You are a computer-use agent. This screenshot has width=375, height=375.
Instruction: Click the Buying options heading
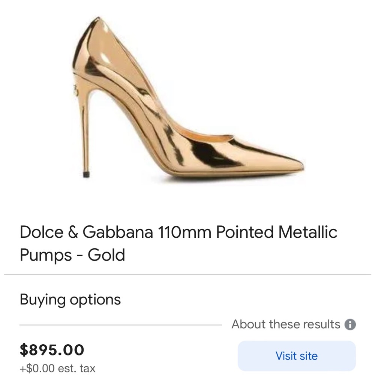click(x=70, y=299)
